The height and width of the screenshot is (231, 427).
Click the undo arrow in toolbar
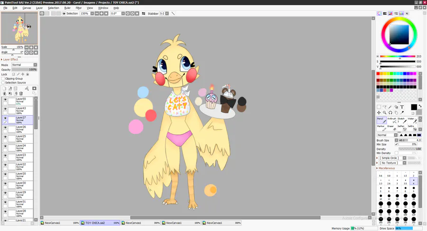[x=42, y=13]
